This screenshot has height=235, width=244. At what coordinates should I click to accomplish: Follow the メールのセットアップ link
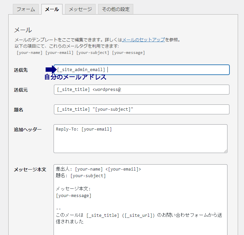click(x=143, y=40)
